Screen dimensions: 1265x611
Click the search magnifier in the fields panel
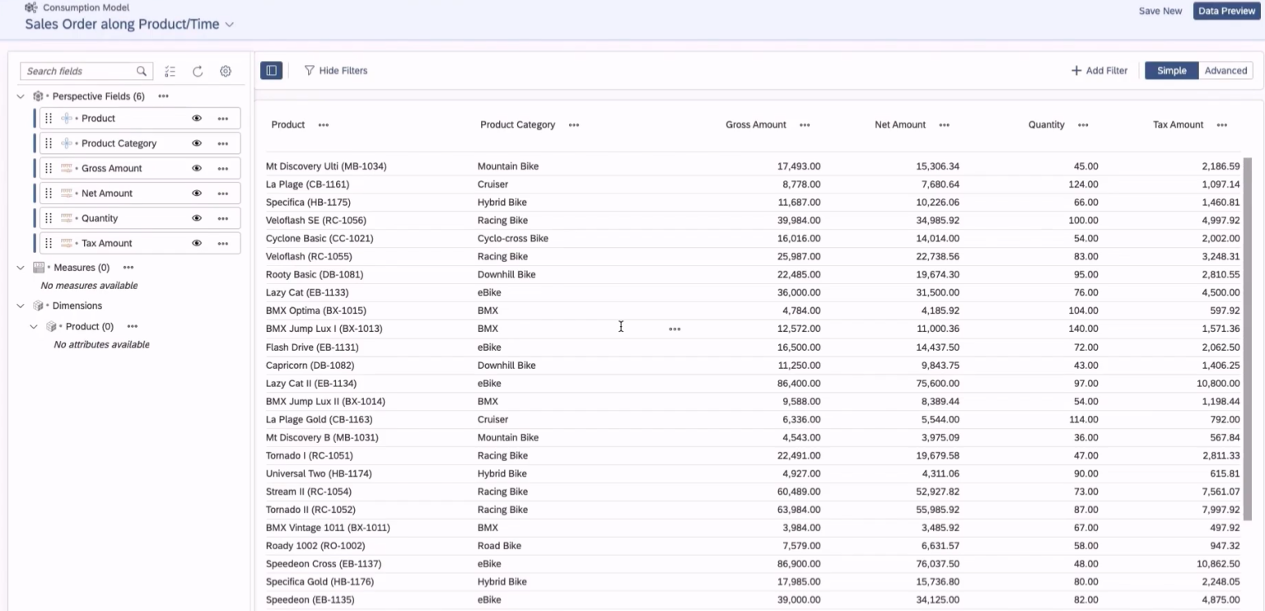pyautogui.click(x=141, y=71)
